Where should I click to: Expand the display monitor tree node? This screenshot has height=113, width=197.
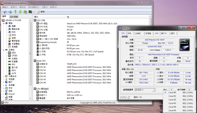[3, 82]
